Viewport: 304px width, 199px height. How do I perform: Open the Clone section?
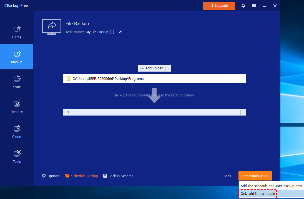(x=17, y=132)
